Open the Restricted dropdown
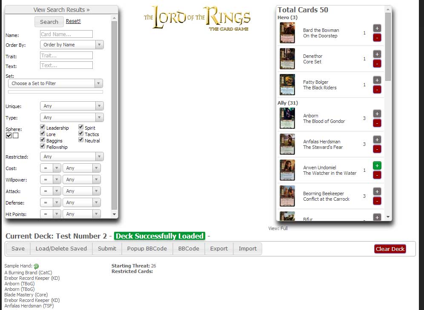The image size is (424, 310). tap(72, 156)
